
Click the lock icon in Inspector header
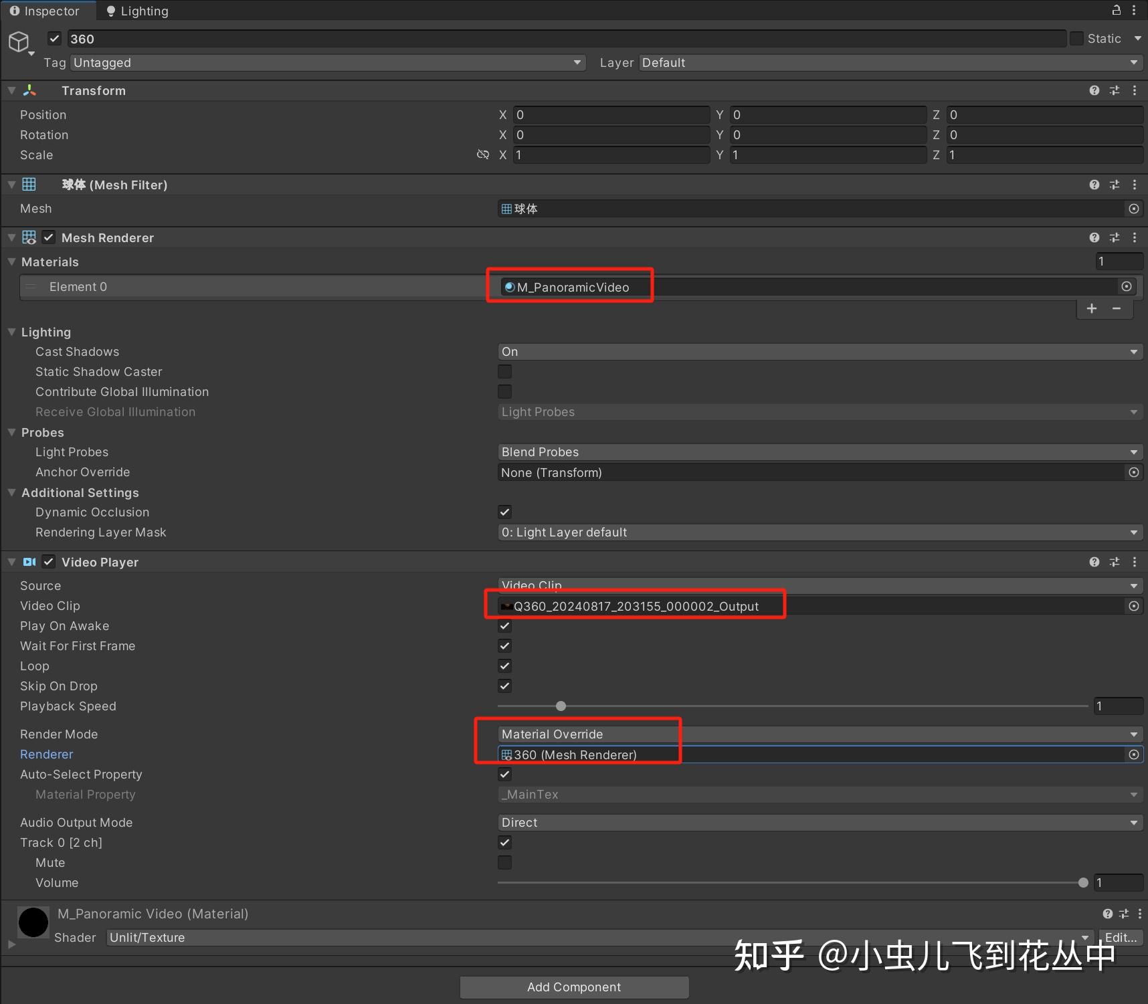(x=1115, y=10)
